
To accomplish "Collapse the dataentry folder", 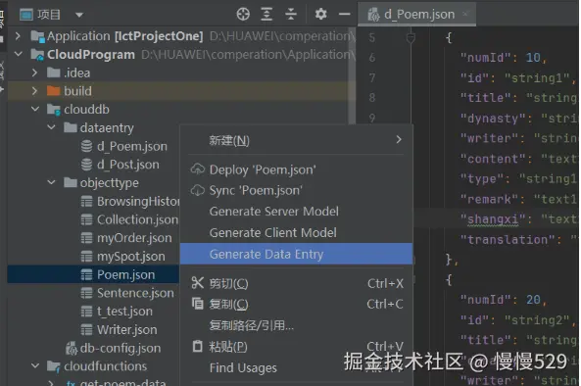I will point(52,127).
